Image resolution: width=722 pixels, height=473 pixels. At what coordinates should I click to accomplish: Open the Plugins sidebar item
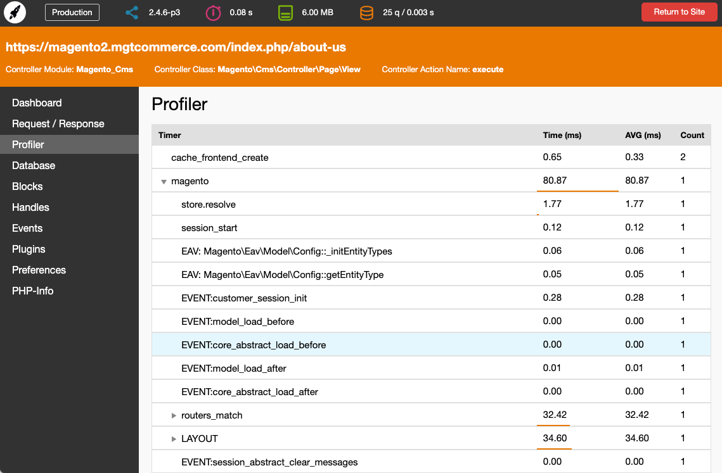(29, 249)
